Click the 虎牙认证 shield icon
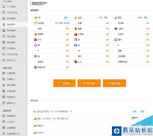The height and width of the screenshot is (136, 153). pyautogui.click(x=4, y=60)
